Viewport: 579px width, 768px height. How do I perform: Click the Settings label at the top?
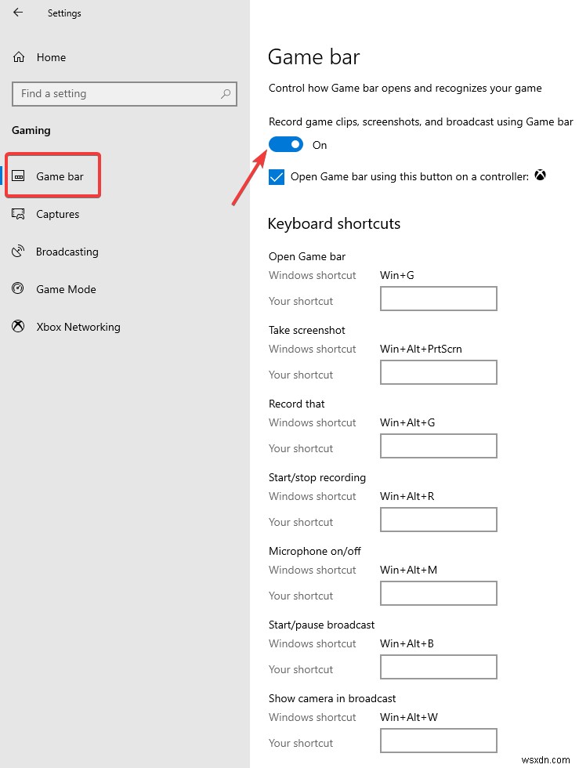pos(64,13)
